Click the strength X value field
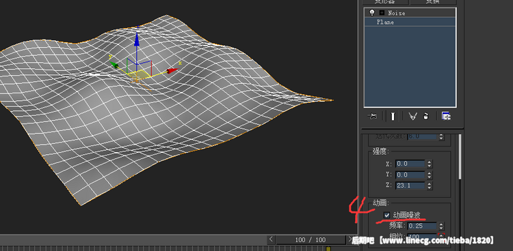513x251 pixels. 410,164
